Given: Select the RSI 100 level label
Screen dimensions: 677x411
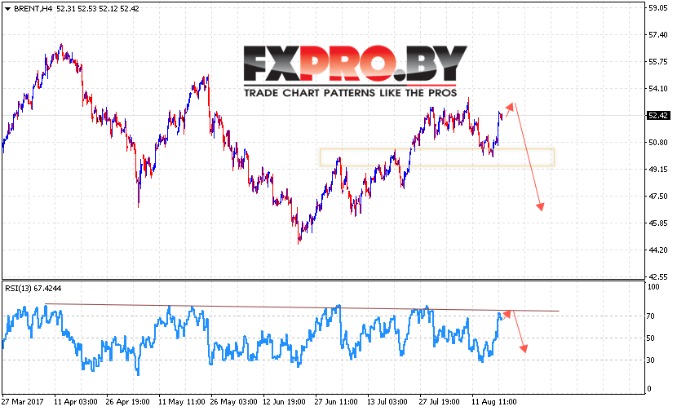Looking at the screenshot, I should [654, 287].
